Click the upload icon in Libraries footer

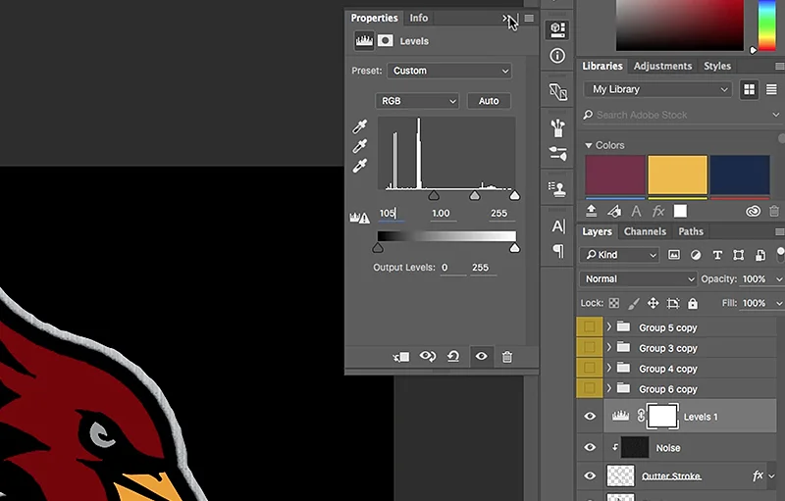click(x=591, y=211)
